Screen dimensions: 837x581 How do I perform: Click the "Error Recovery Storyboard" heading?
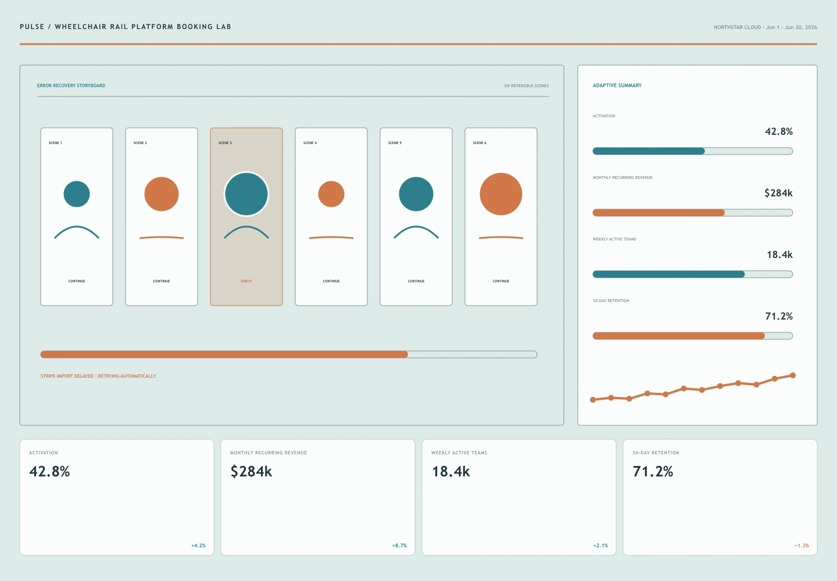click(x=71, y=85)
